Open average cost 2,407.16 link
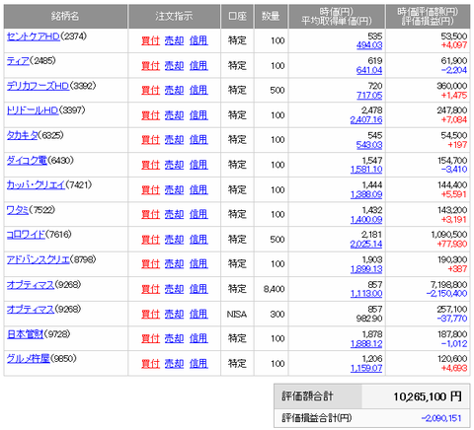This screenshot has width=474, height=430. point(366,120)
